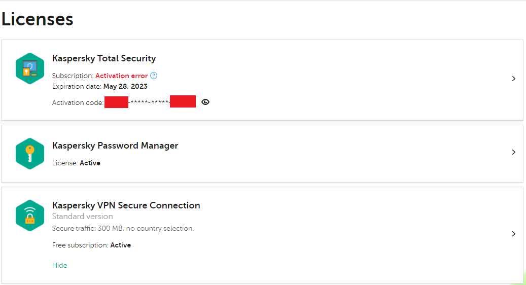Expand the Kaspersky Total Security license arrow
526x285 pixels.
[513, 79]
